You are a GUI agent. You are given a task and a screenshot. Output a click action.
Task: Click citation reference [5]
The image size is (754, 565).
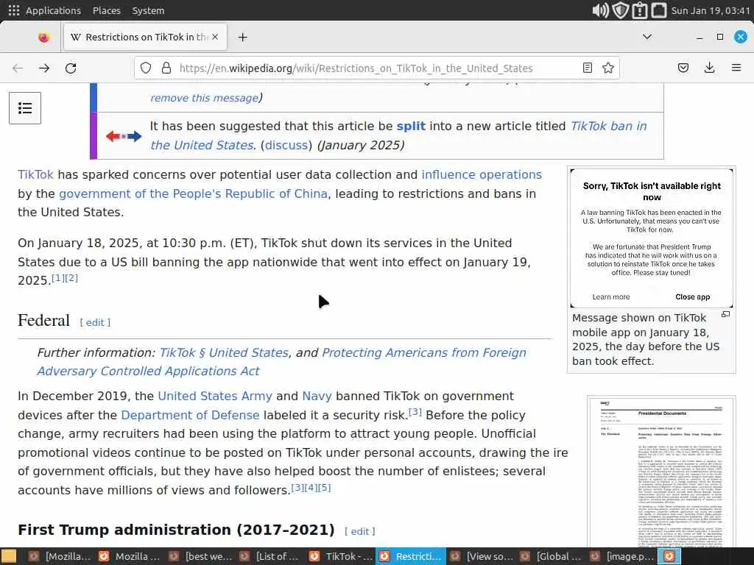tap(325, 488)
